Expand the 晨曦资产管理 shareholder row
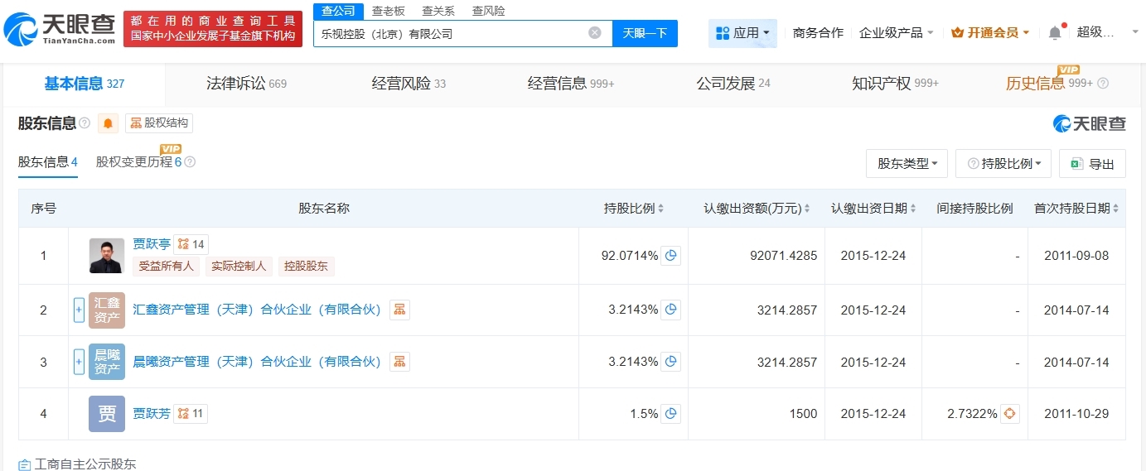 pos(79,362)
